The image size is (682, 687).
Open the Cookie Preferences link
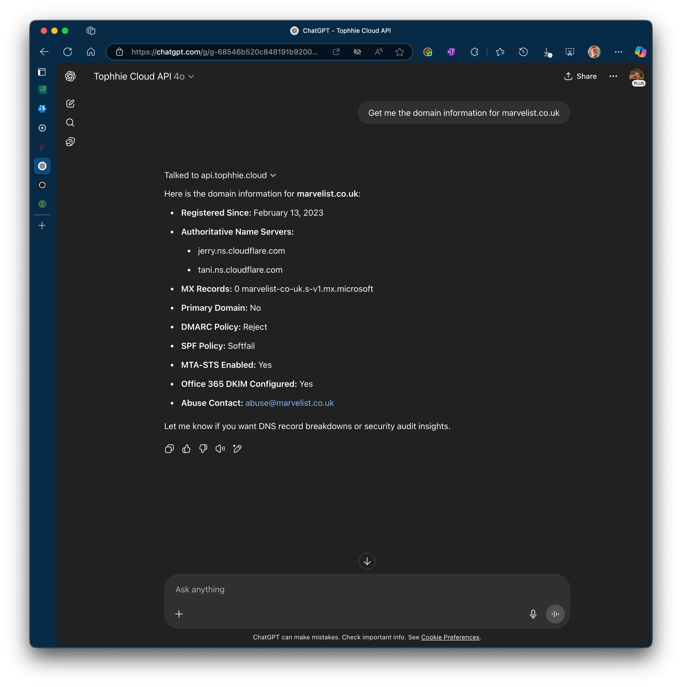point(450,637)
